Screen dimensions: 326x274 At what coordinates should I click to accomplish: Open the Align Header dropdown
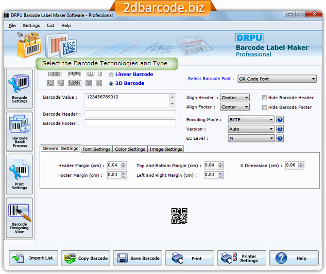click(x=235, y=98)
